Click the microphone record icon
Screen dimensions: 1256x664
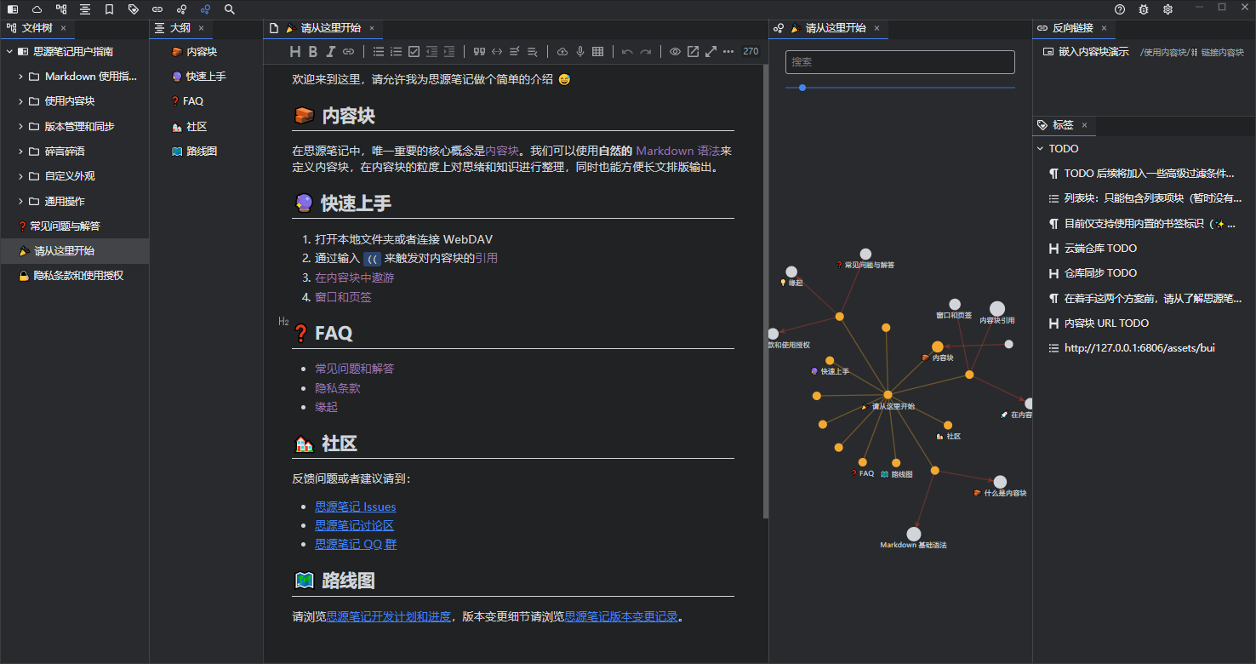click(580, 52)
